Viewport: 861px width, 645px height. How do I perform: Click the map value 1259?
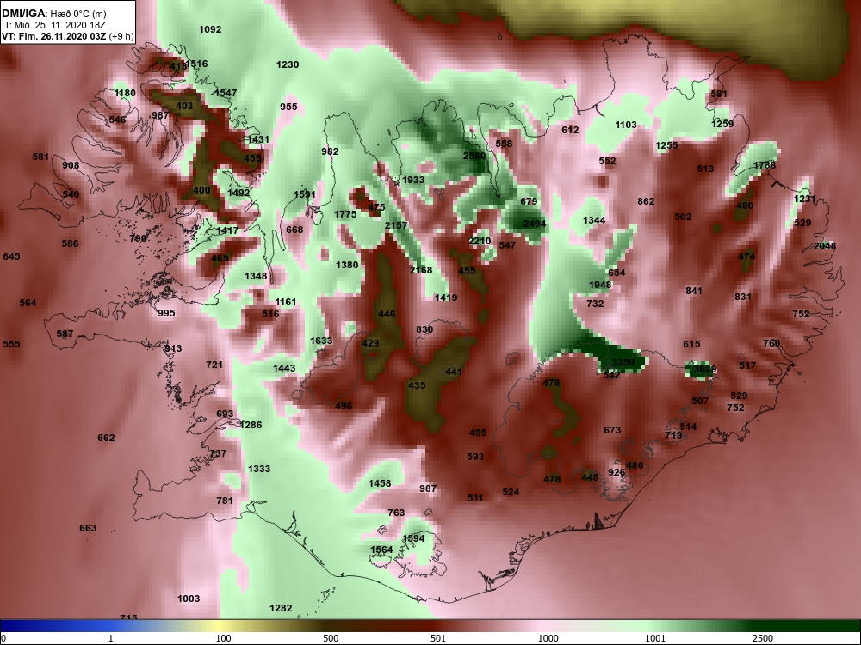point(722,123)
